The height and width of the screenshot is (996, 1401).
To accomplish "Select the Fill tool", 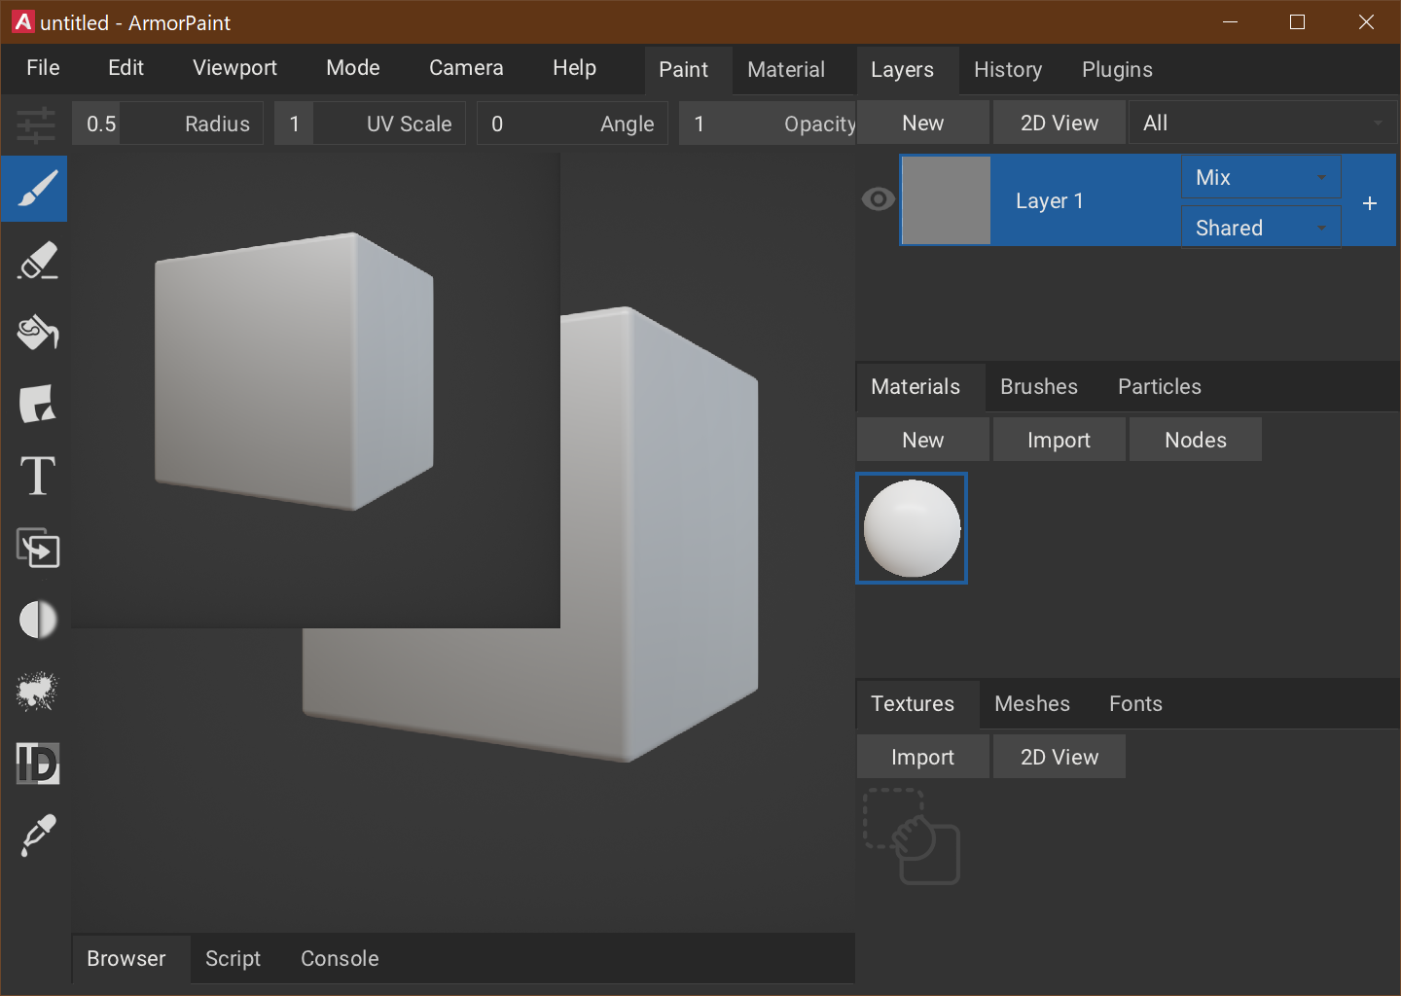I will 35,333.
